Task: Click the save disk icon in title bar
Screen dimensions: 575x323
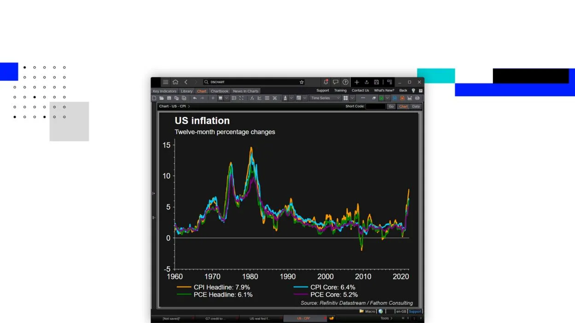Action: click(376, 82)
